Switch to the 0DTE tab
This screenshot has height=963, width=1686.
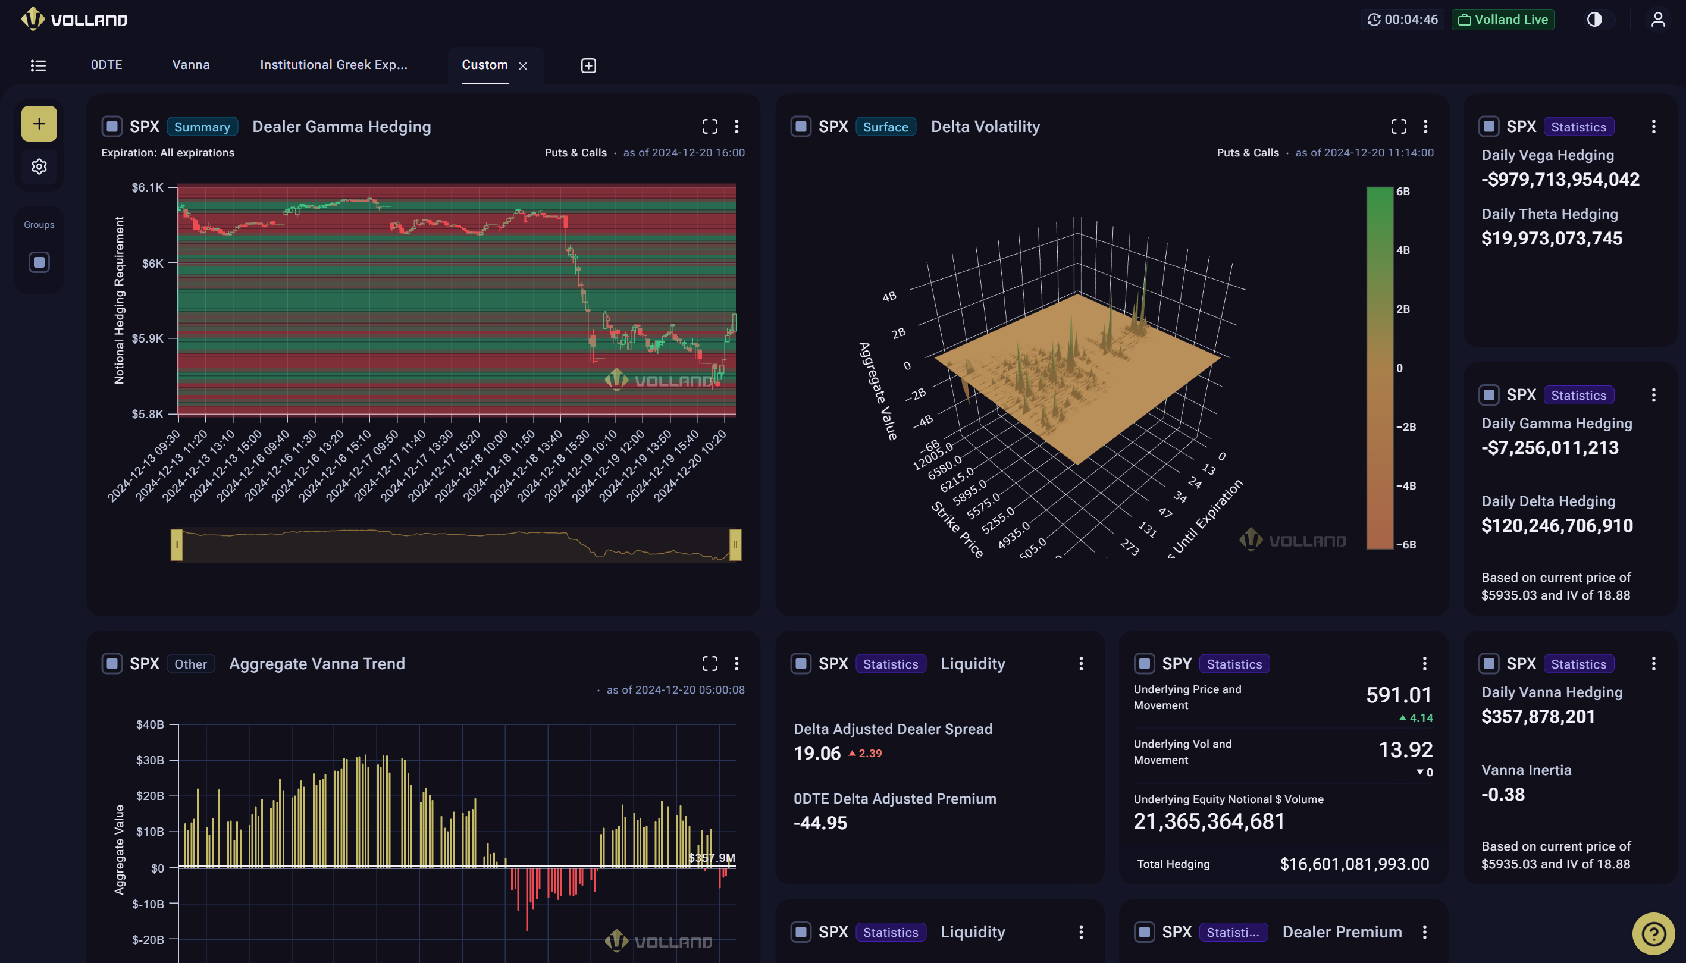click(106, 65)
